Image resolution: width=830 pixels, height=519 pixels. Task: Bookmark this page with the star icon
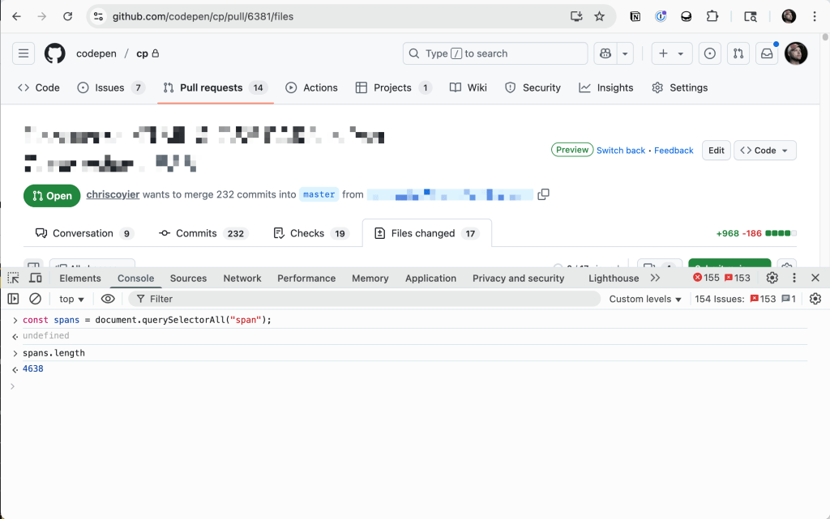click(599, 16)
